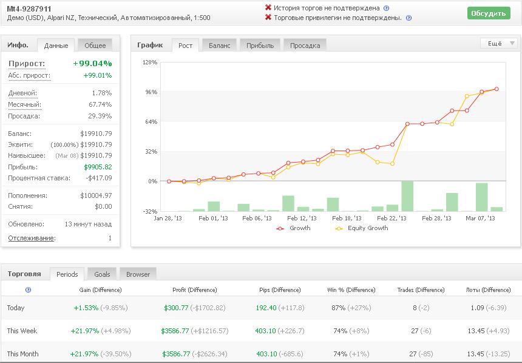522x363 pixels.
Task: Click the $10004.97 deposits value
Action: (96, 195)
